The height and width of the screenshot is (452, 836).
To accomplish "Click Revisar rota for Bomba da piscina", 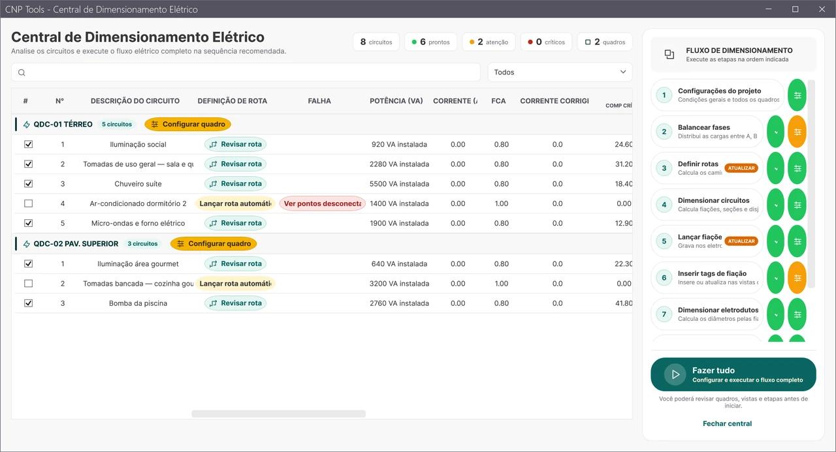I will (235, 303).
